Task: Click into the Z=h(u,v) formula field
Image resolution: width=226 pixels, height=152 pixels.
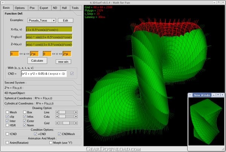Action: (x=49, y=44)
